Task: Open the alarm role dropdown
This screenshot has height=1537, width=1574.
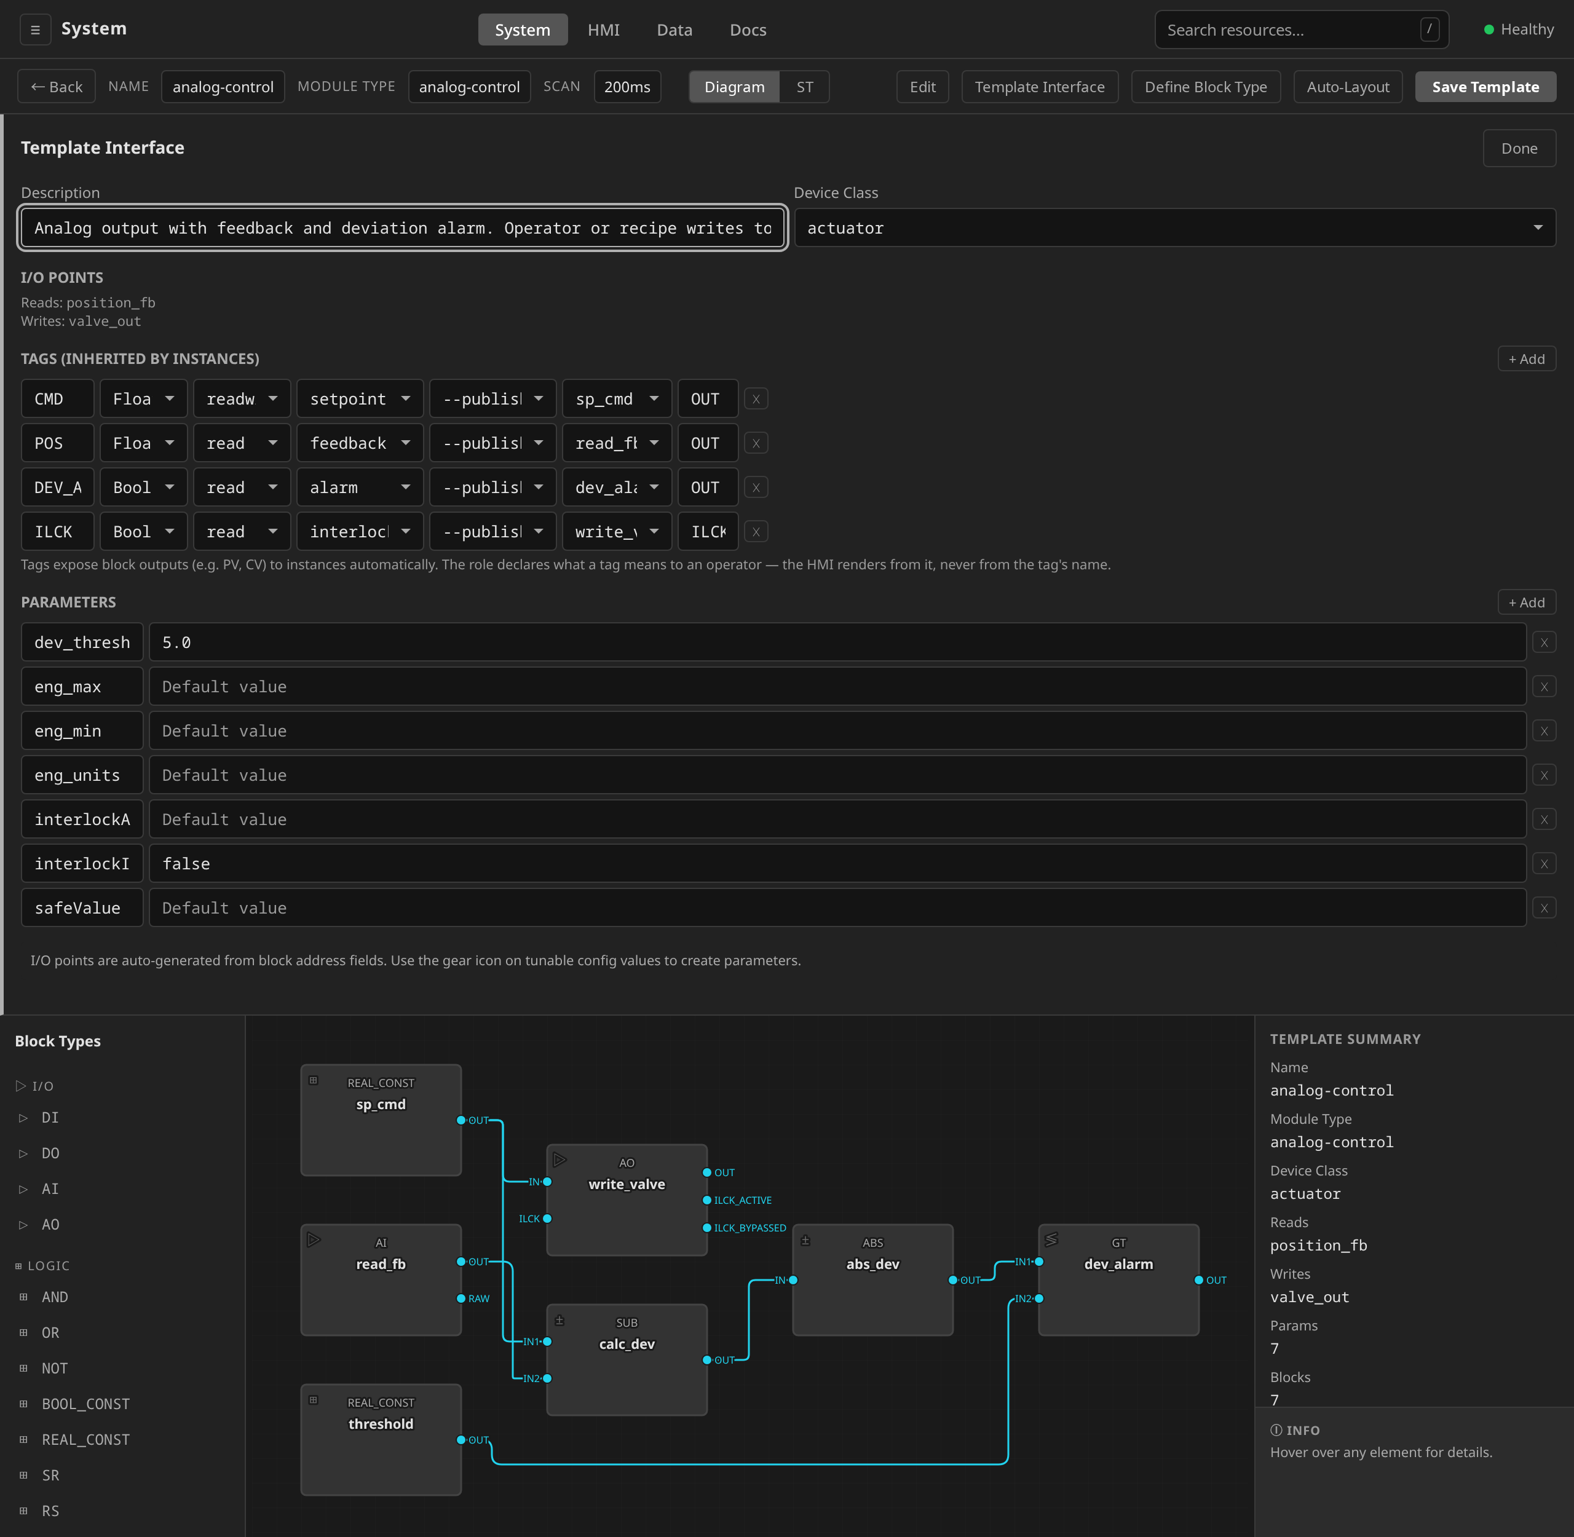Action: (360, 488)
